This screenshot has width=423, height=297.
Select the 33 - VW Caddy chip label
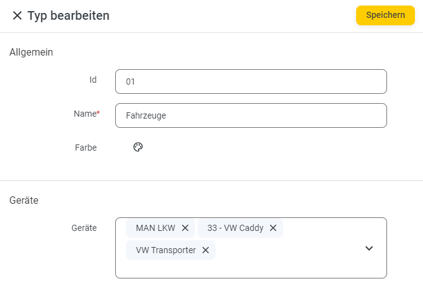pyautogui.click(x=235, y=228)
